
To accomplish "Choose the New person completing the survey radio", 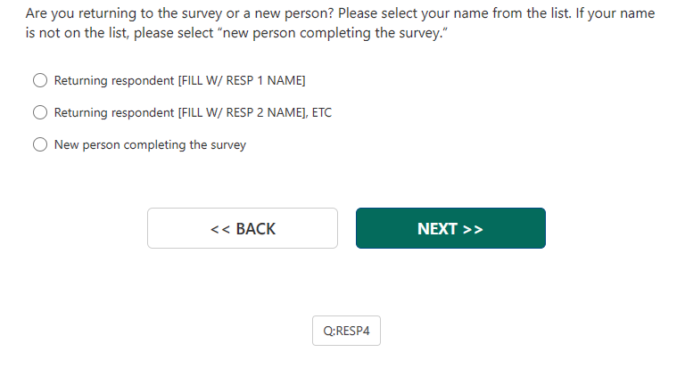I will click(x=40, y=144).
